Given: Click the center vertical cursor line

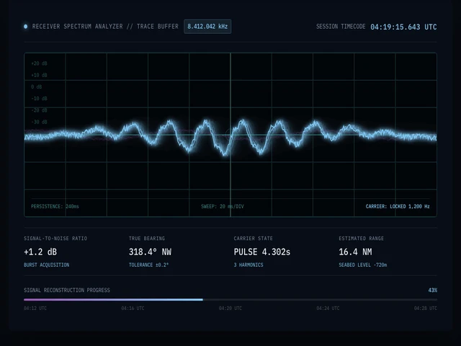Looking at the screenshot, I should 230,135.
